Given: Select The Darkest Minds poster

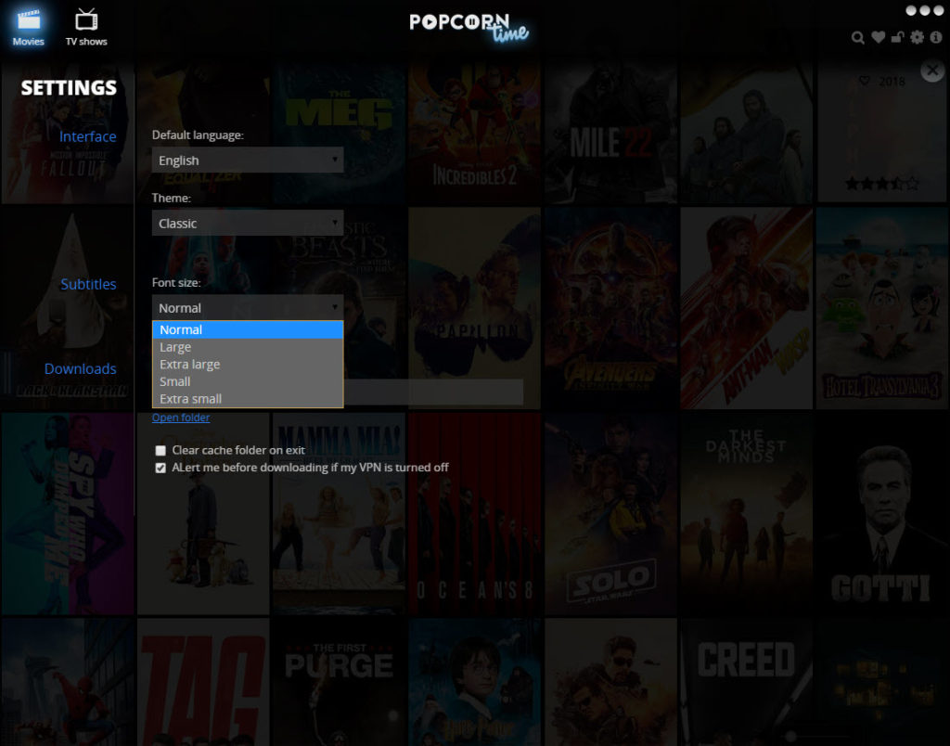Looking at the screenshot, I should 747,514.
